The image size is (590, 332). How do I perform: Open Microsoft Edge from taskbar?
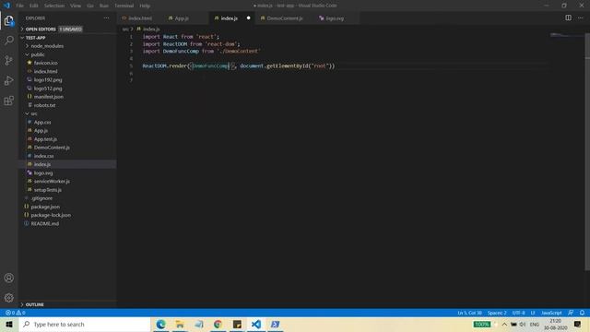pyautogui.click(x=160, y=324)
